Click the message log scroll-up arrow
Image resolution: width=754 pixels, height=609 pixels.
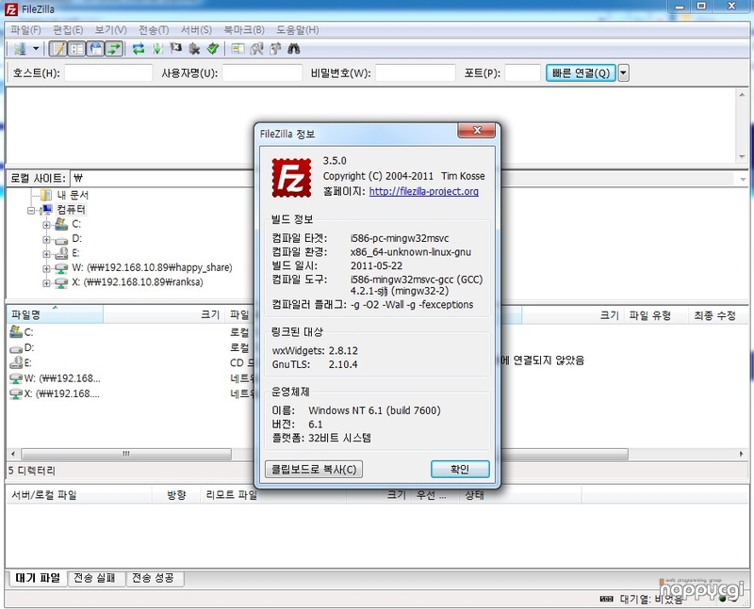[742, 96]
